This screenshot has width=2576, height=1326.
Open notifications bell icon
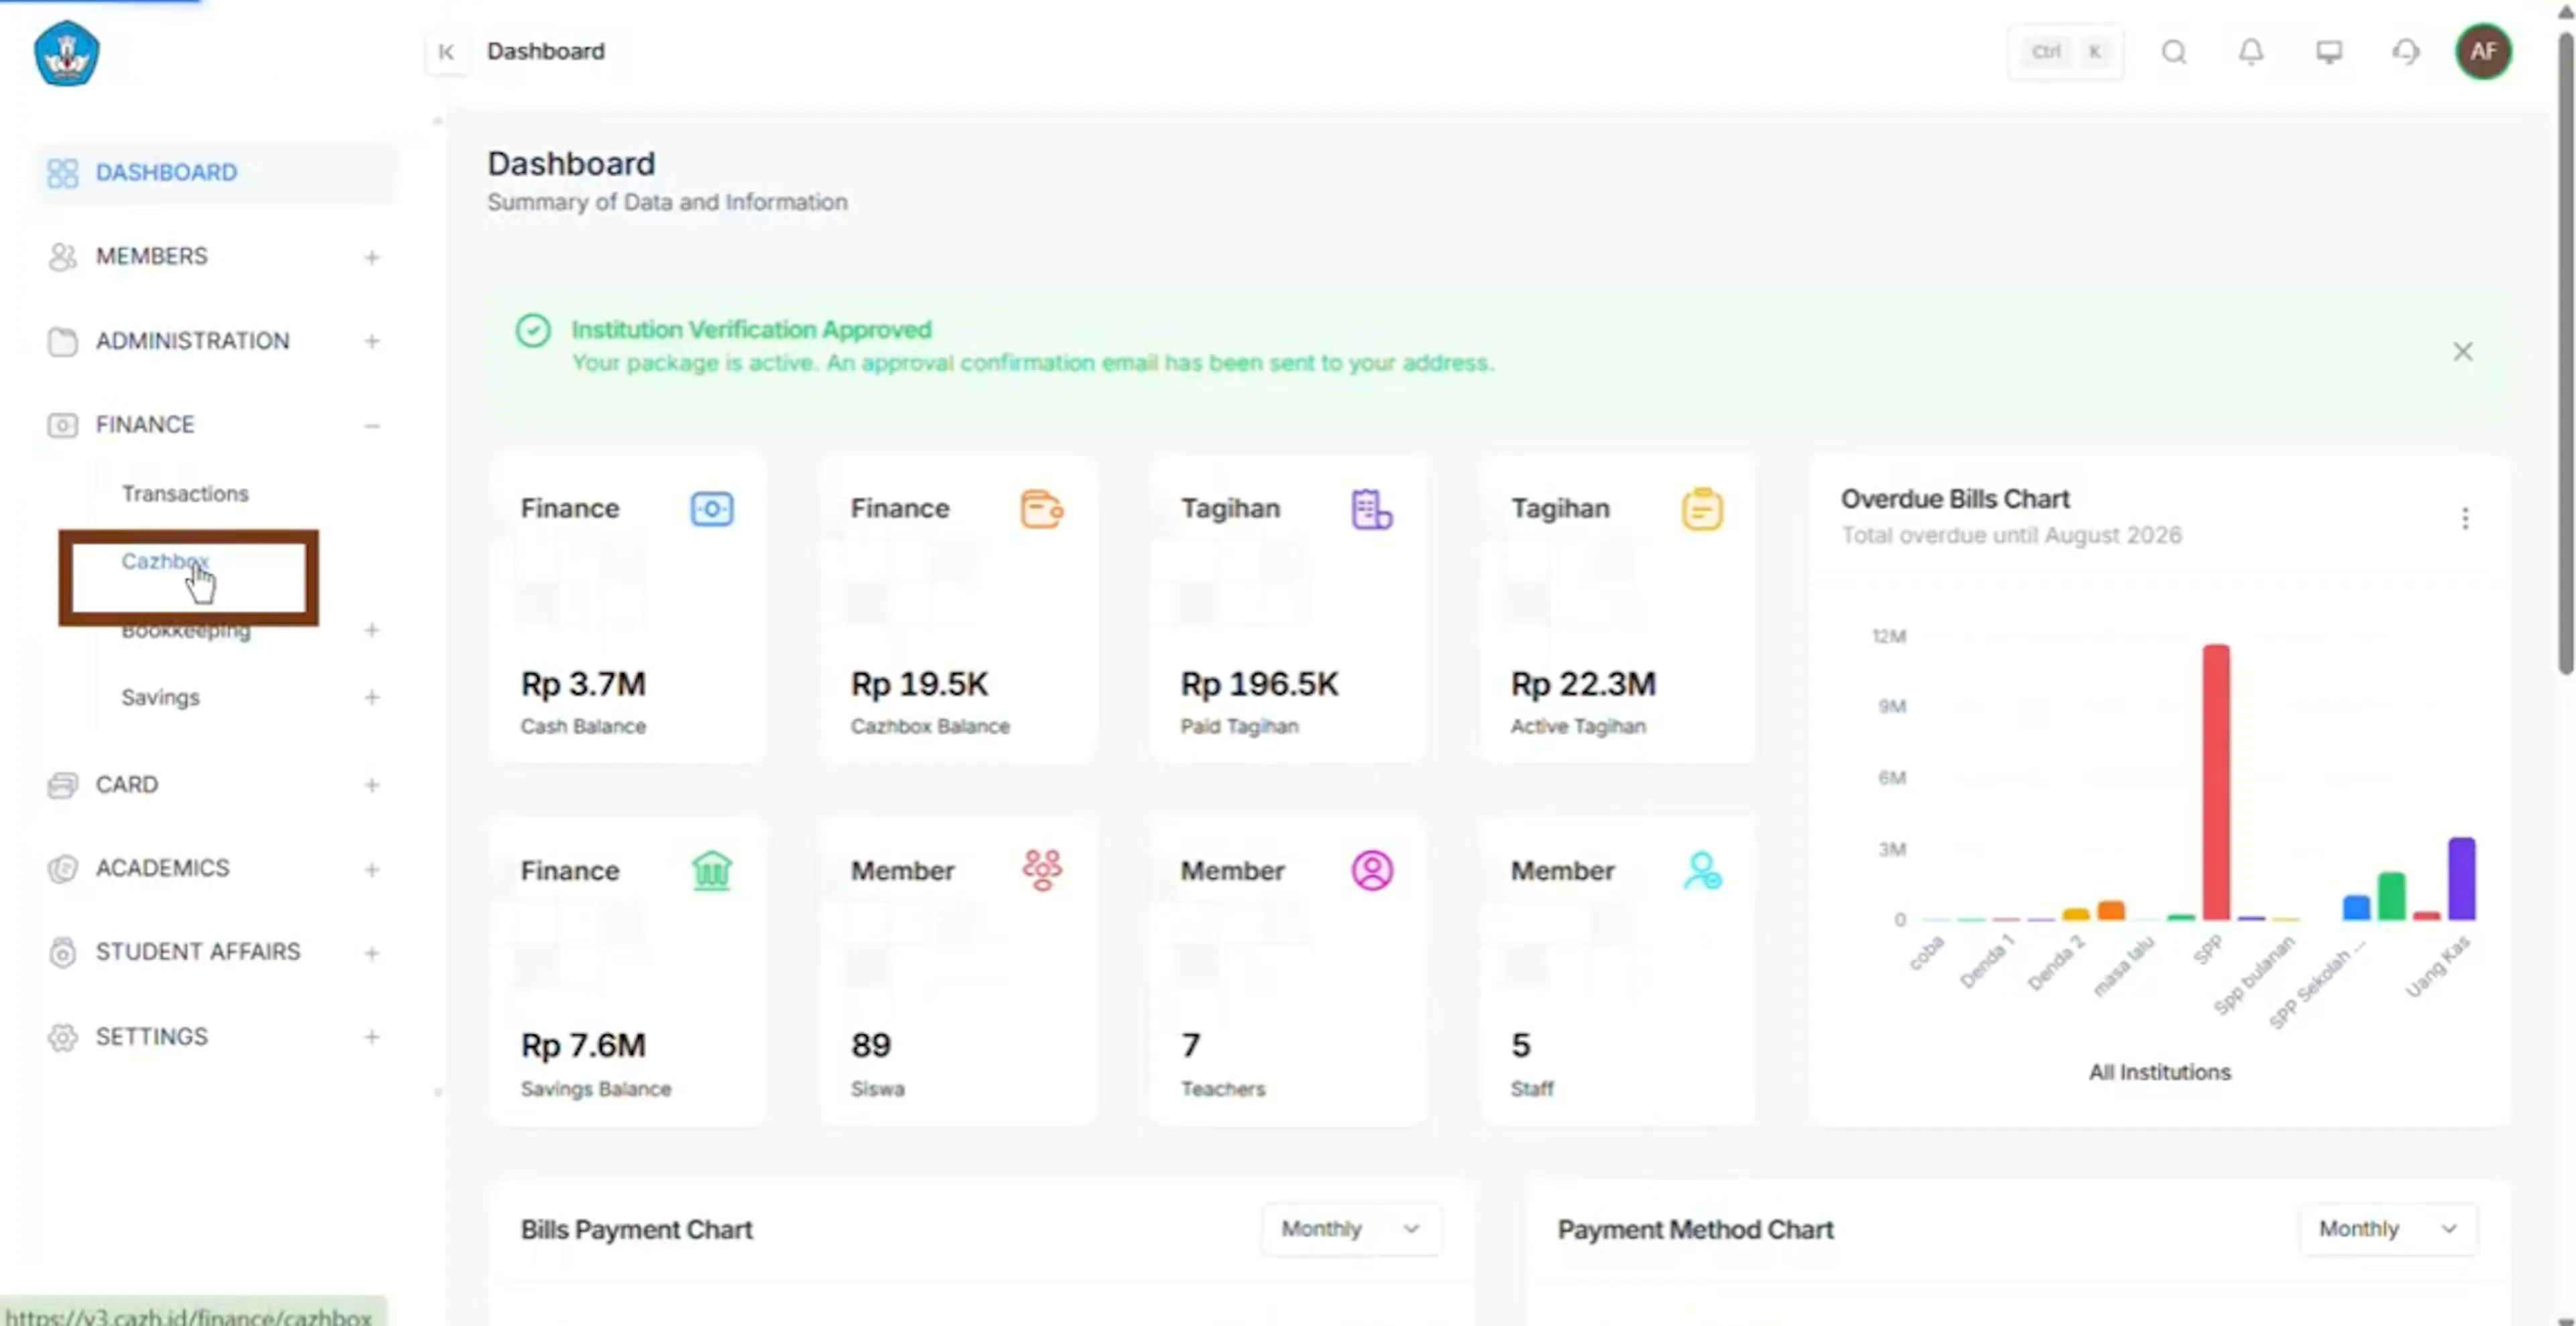click(x=2251, y=52)
